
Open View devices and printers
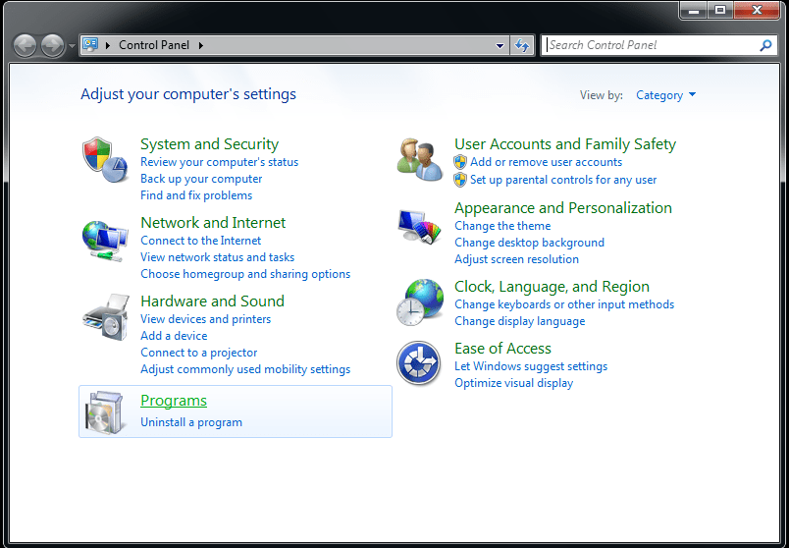206,319
